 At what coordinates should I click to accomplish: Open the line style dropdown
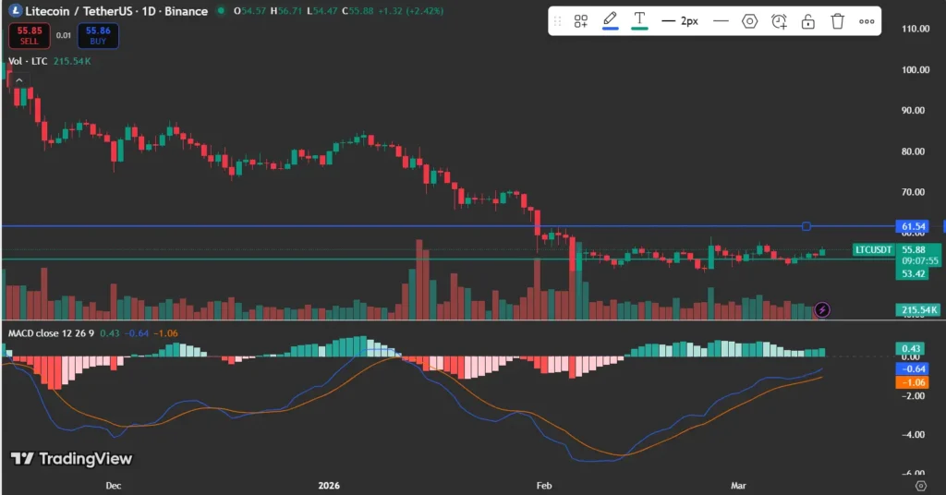(x=721, y=21)
